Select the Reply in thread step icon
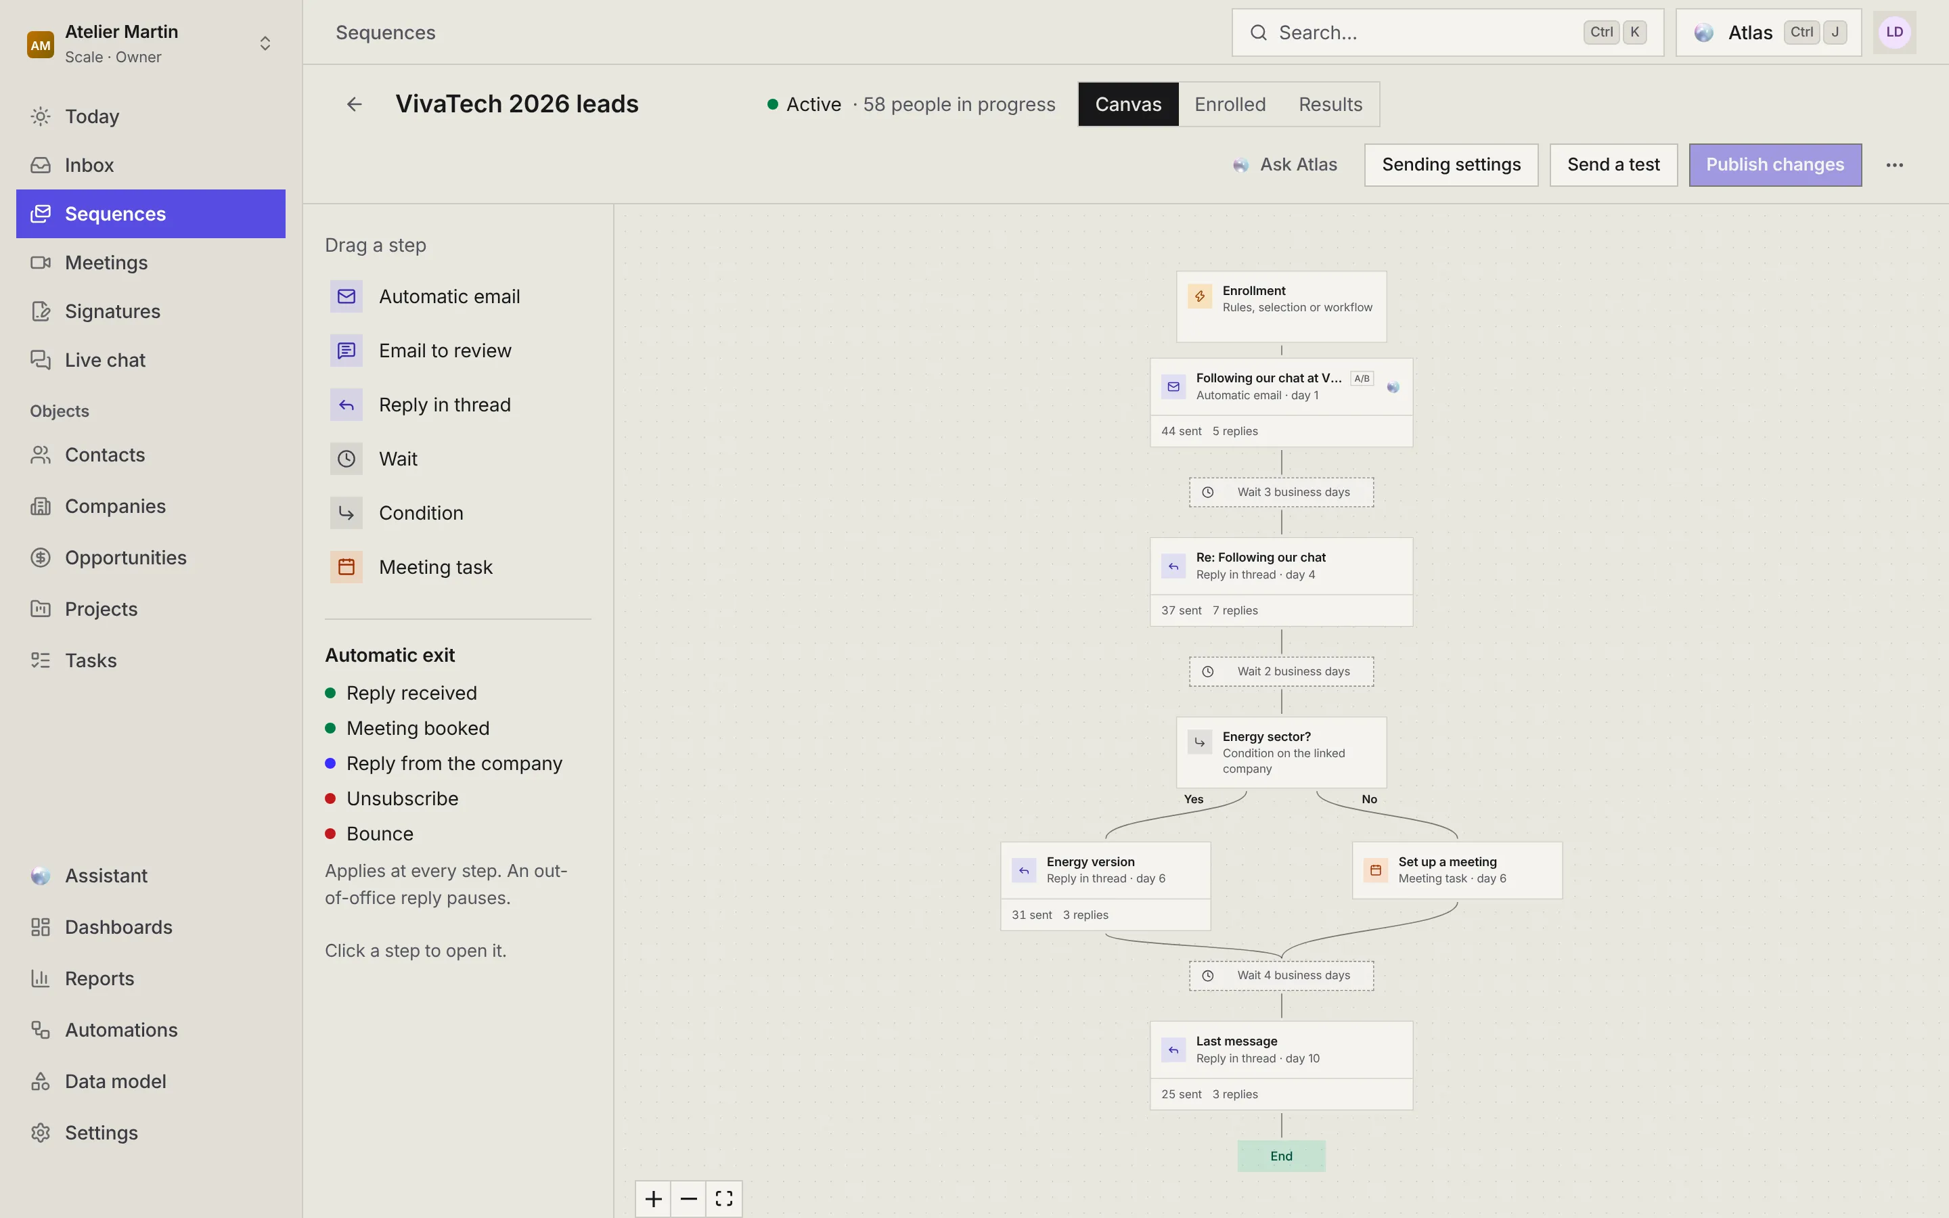Viewport: 1949px width, 1218px height. (346, 405)
